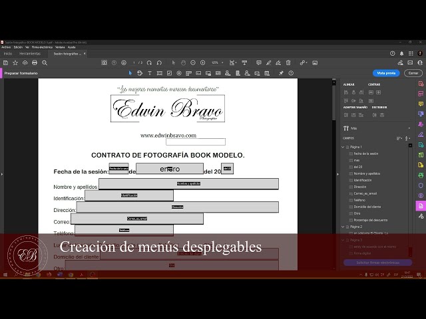The height and width of the screenshot is (319, 426).
Task: Select 'Fecha de la sesión' in fields list
Action: 365,154
